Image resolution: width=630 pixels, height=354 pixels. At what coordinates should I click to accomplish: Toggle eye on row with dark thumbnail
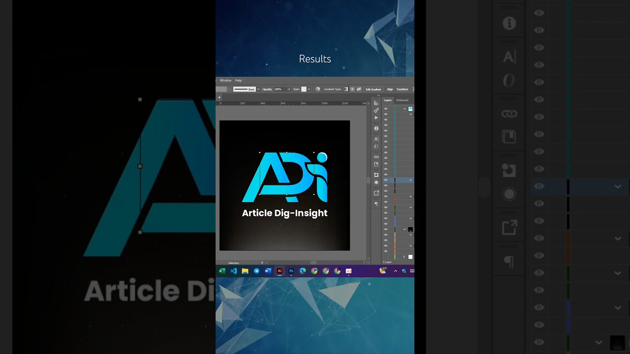[386, 229]
